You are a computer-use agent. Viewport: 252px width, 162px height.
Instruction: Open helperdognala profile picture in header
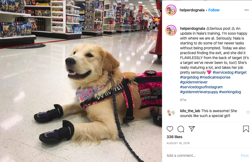coord(171,10)
